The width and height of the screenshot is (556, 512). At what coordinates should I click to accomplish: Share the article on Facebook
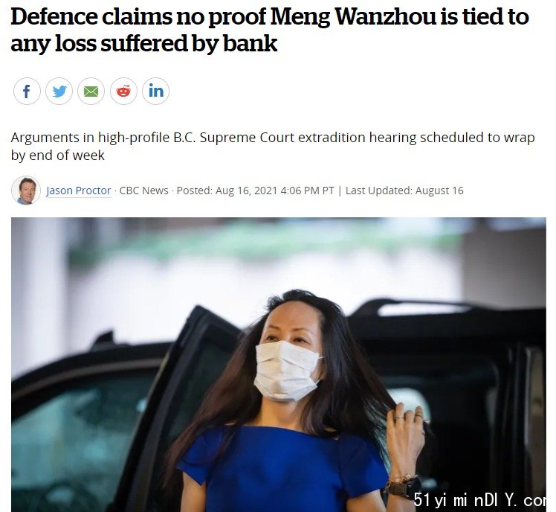coord(27,92)
